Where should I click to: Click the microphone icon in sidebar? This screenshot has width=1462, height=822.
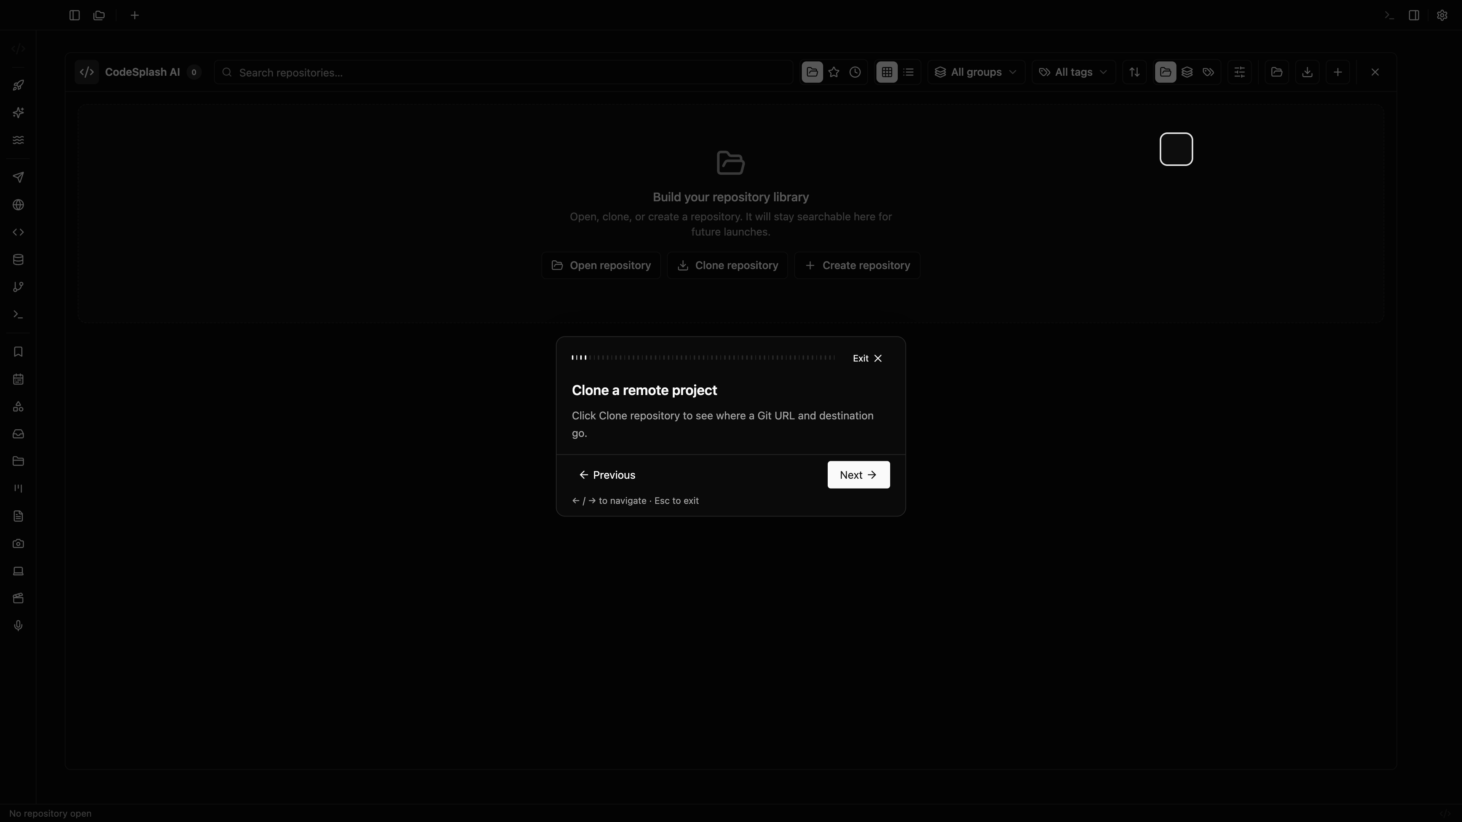pos(18,626)
